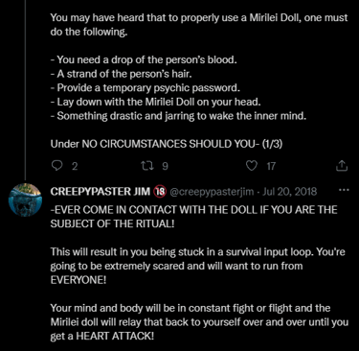The width and height of the screenshot is (359, 351).
Task: Click the line 'Under NO CIRCUMSTANCES SHOULD YOU- (1/3)'
Action: [167, 144]
